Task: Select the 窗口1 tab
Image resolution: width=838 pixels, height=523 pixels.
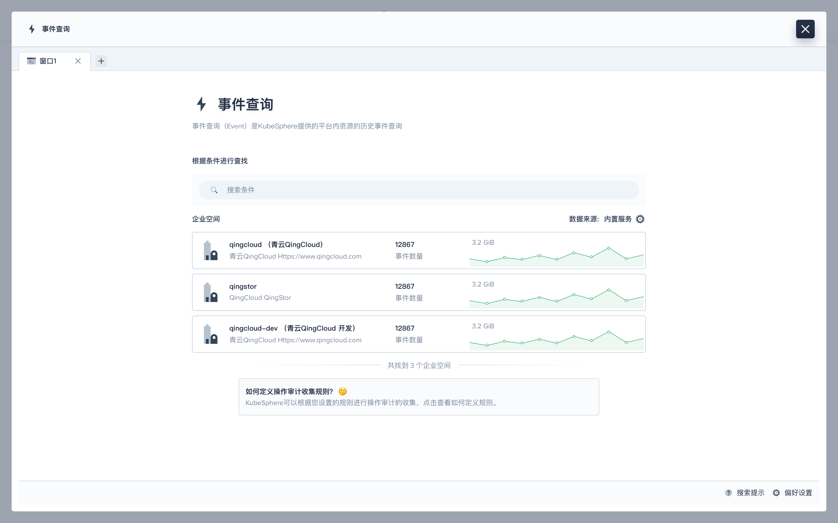Action: click(49, 61)
